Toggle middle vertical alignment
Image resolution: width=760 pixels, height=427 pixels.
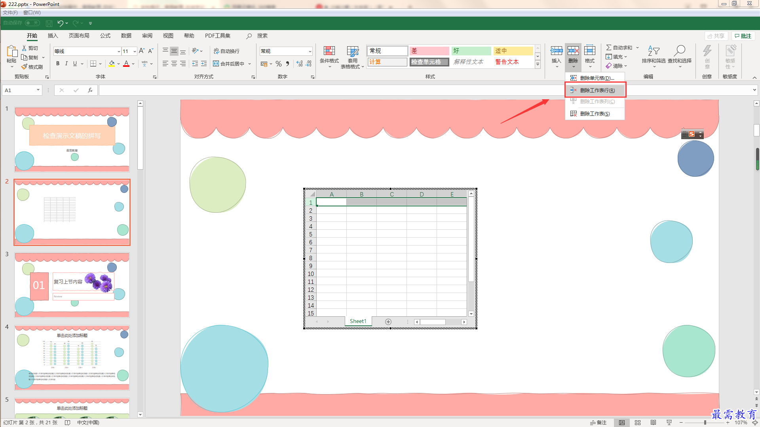pyautogui.click(x=174, y=51)
